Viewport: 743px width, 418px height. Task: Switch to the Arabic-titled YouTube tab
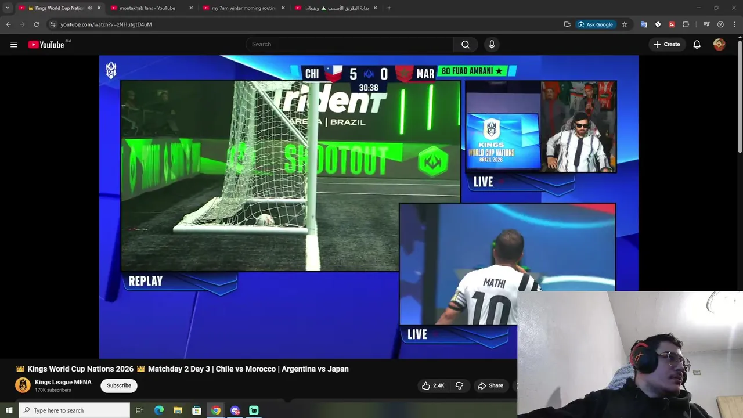click(x=336, y=8)
